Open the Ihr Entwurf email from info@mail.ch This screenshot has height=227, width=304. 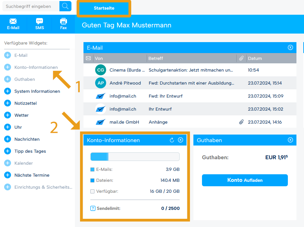coord(190,109)
